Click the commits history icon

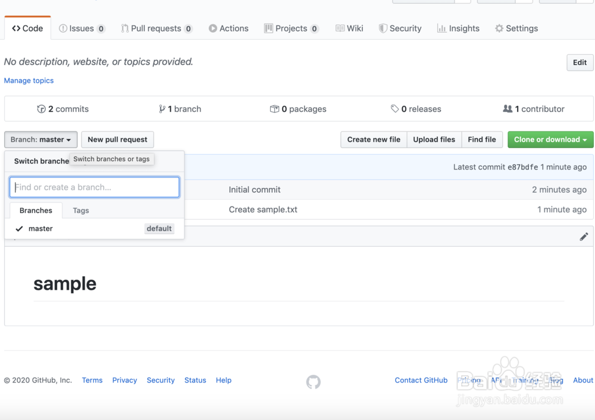41,109
